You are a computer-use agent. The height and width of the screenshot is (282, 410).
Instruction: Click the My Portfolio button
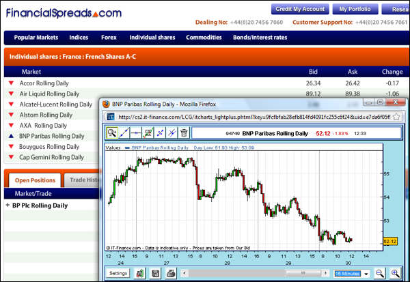[355, 9]
